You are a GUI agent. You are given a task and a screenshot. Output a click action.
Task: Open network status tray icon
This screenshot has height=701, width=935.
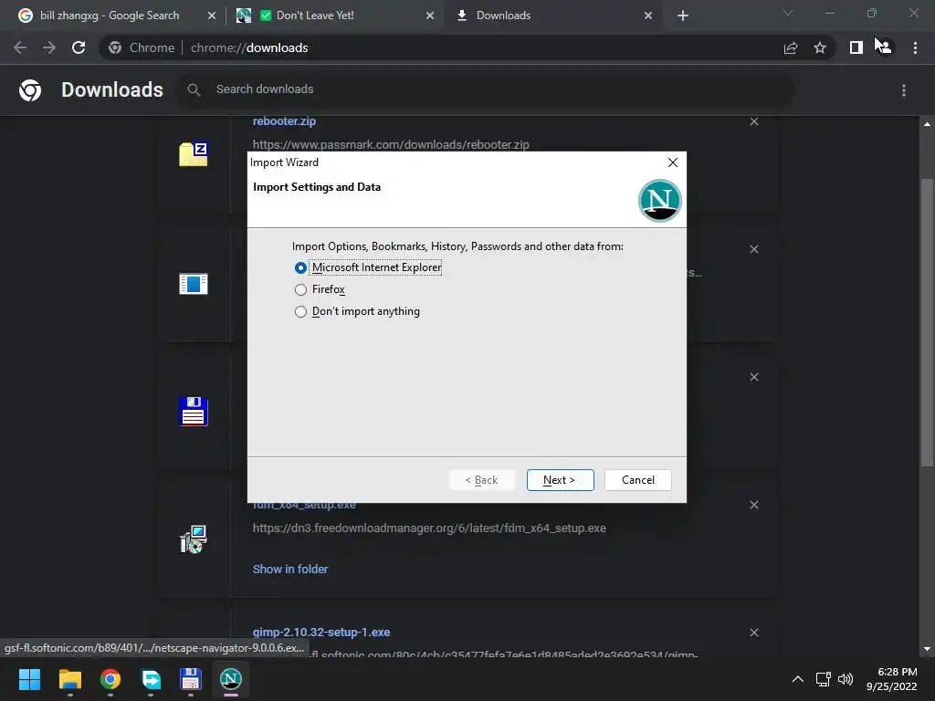tap(824, 679)
